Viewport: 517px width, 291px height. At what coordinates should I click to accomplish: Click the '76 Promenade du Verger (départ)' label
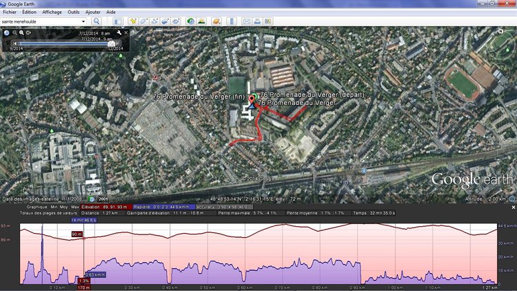pos(312,94)
